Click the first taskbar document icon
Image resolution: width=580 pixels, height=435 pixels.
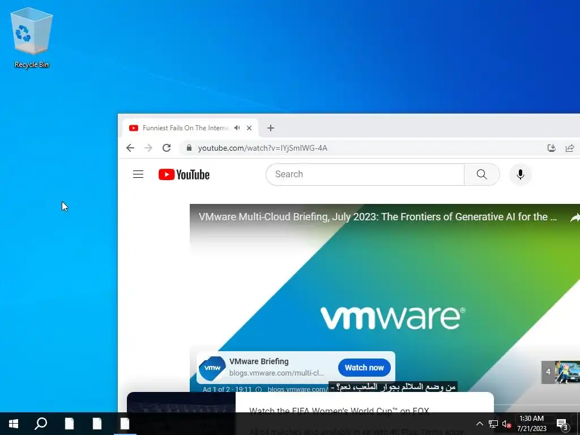pyautogui.click(x=70, y=424)
